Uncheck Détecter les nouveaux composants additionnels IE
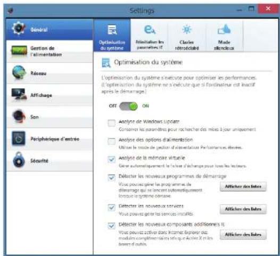Screen dimensions: 280x256 (112, 226)
